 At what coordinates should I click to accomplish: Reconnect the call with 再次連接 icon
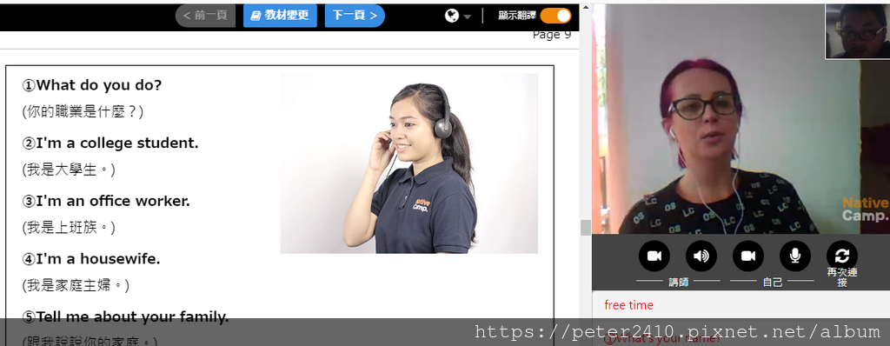pos(841,256)
